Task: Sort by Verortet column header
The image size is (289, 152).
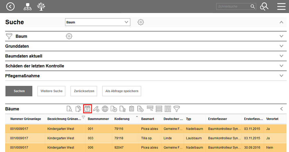Action: tap(272, 119)
